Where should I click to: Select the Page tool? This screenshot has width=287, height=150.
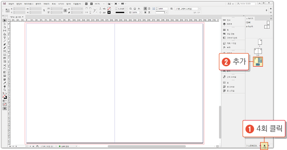click(5, 28)
